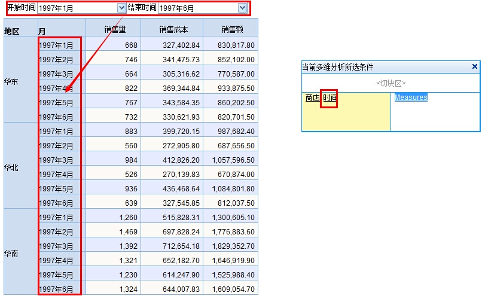Click sales quantity value 1,392
Screen dimensions: 482x296
[129, 246]
